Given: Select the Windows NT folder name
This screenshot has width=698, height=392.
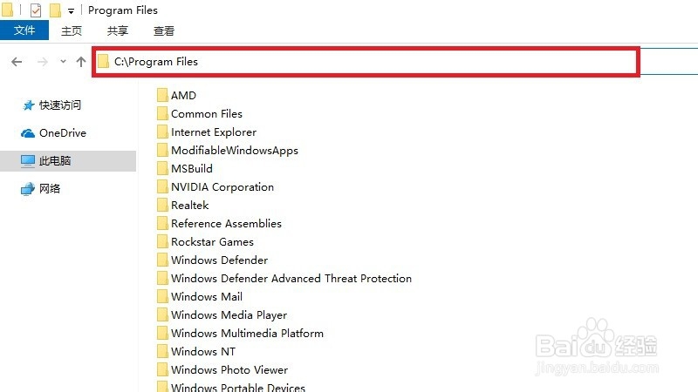Looking at the screenshot, I should (x=203, y=352).
